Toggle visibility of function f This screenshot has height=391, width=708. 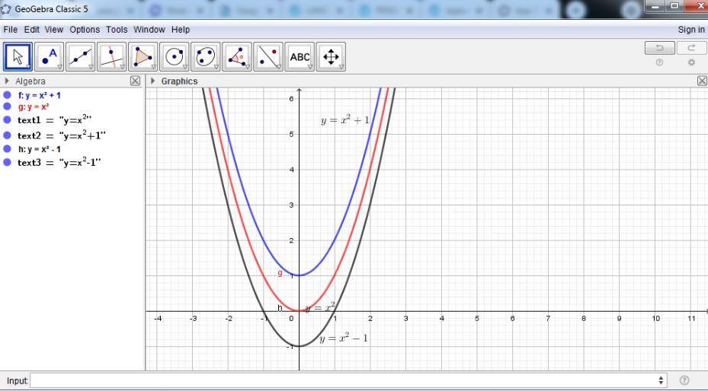(x=7, y=96)
